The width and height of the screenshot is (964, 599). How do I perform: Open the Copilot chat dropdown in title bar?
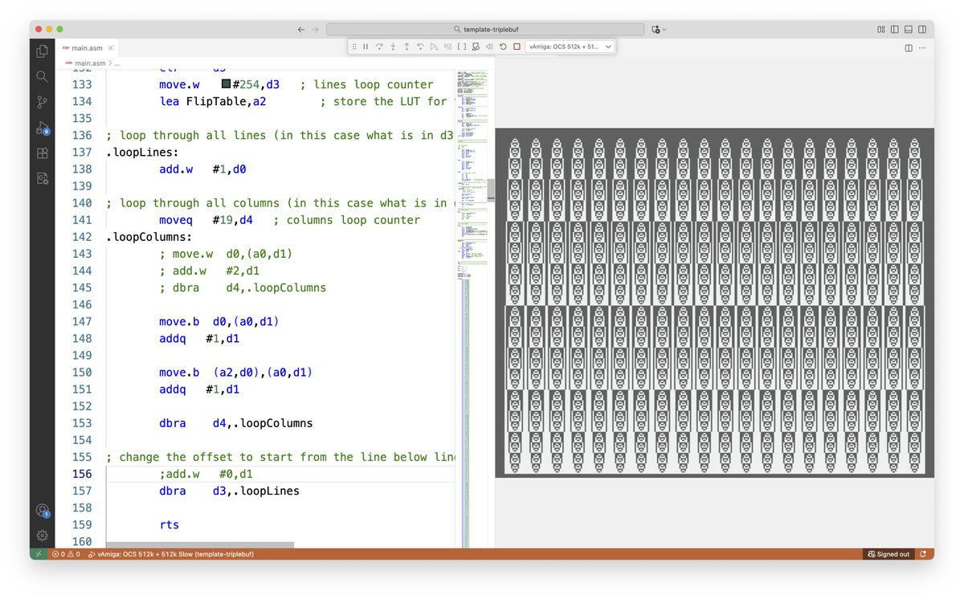(x=660, y=29)
